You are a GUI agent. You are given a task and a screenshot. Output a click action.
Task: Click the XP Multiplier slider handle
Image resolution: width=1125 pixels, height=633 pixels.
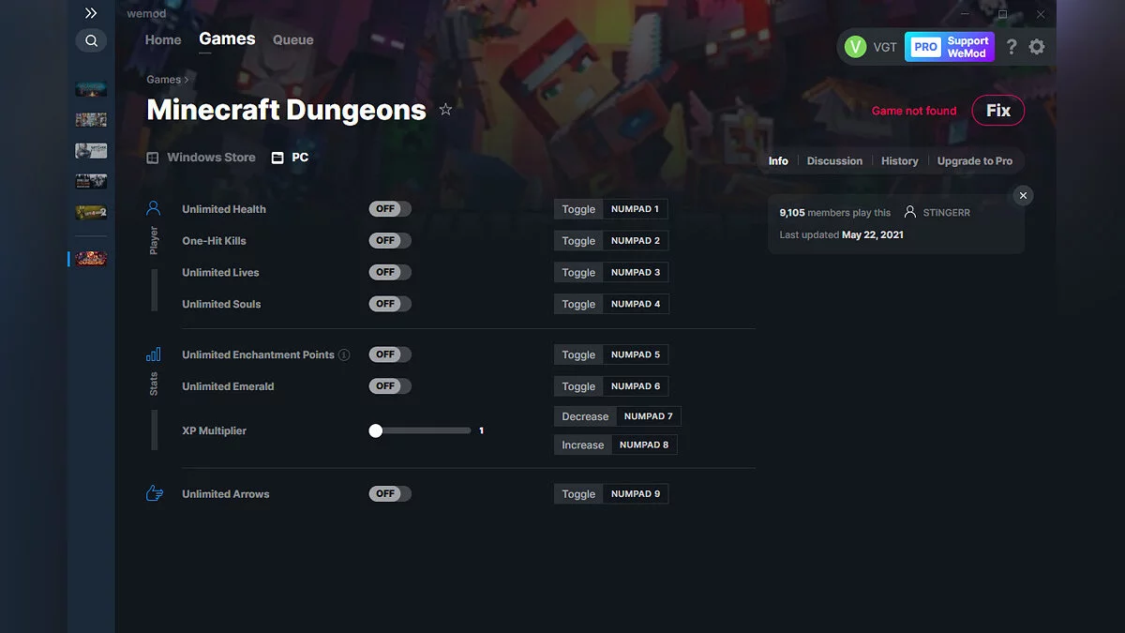[x=376, y=430]
